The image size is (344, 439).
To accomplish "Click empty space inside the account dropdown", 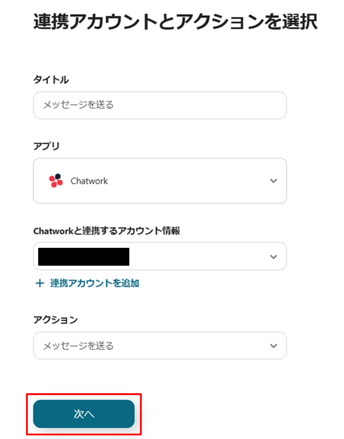I will point(197,257).
